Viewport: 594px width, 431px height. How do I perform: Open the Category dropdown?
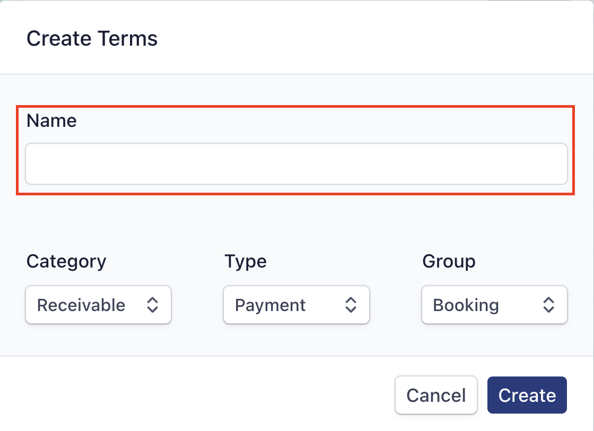(x=98, y=305)
